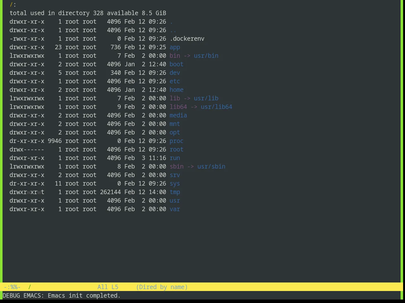Click the lib symlink name
Screen dimensions: 405x303
[x=175, y=98]
